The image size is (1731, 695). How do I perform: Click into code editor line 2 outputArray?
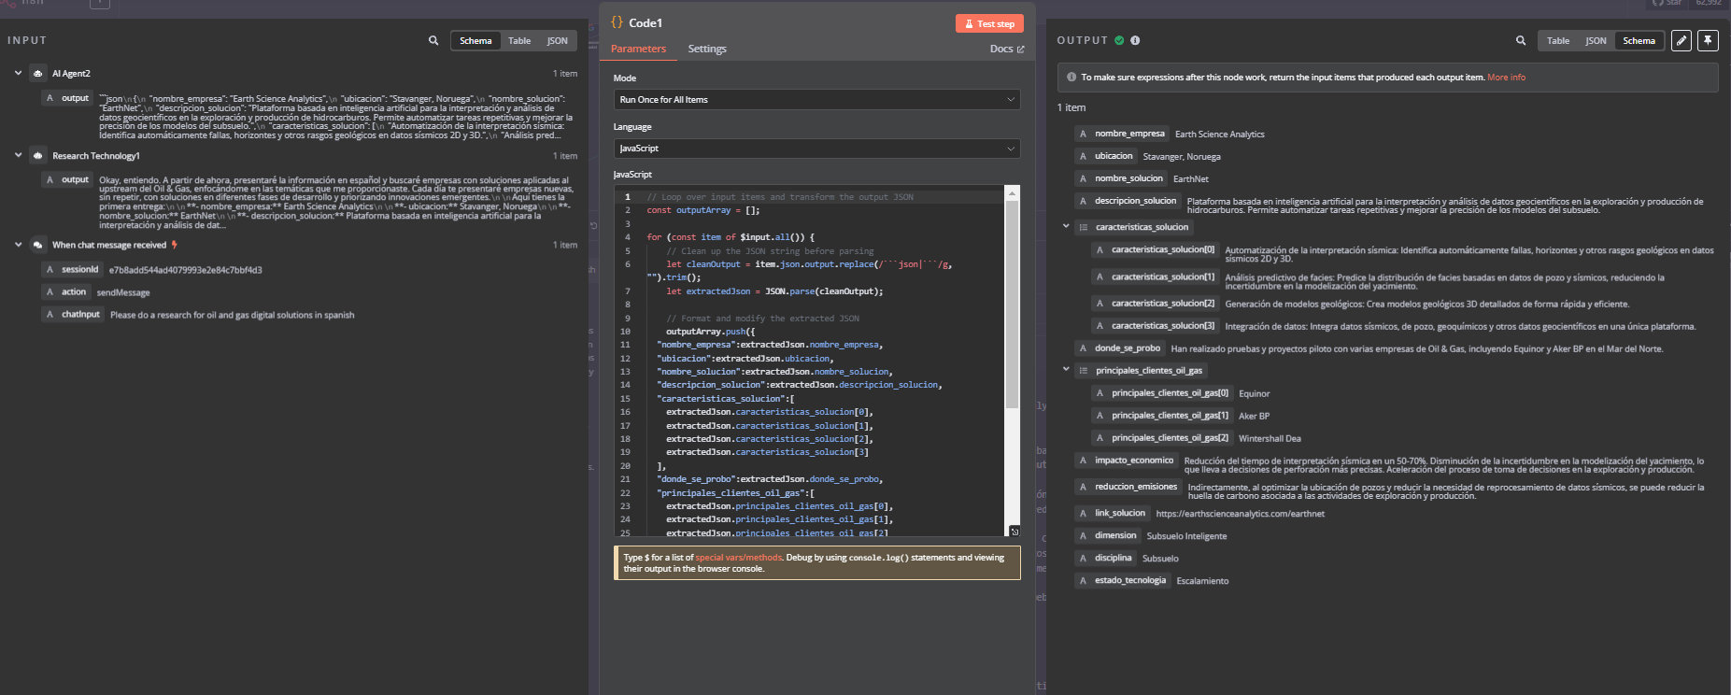coord(705,210)
